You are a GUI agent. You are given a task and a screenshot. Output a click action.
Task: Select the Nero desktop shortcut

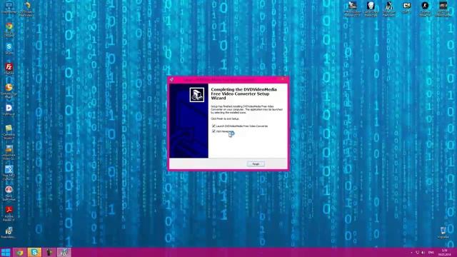9,193
